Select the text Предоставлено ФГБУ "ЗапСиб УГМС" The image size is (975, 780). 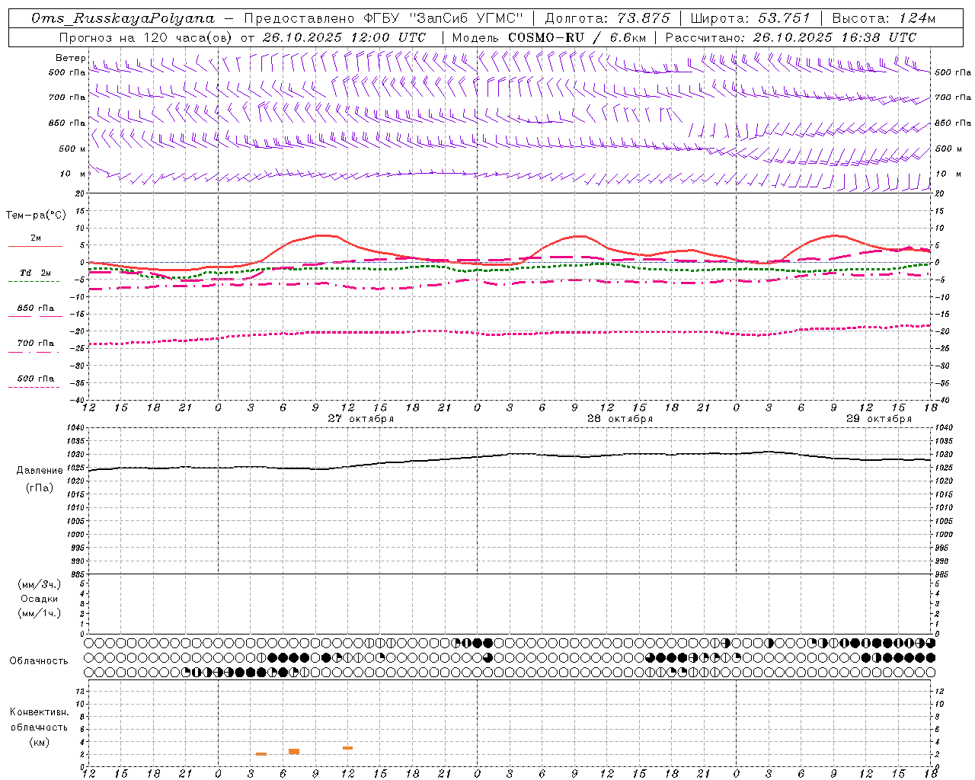[x=384, y=18]
